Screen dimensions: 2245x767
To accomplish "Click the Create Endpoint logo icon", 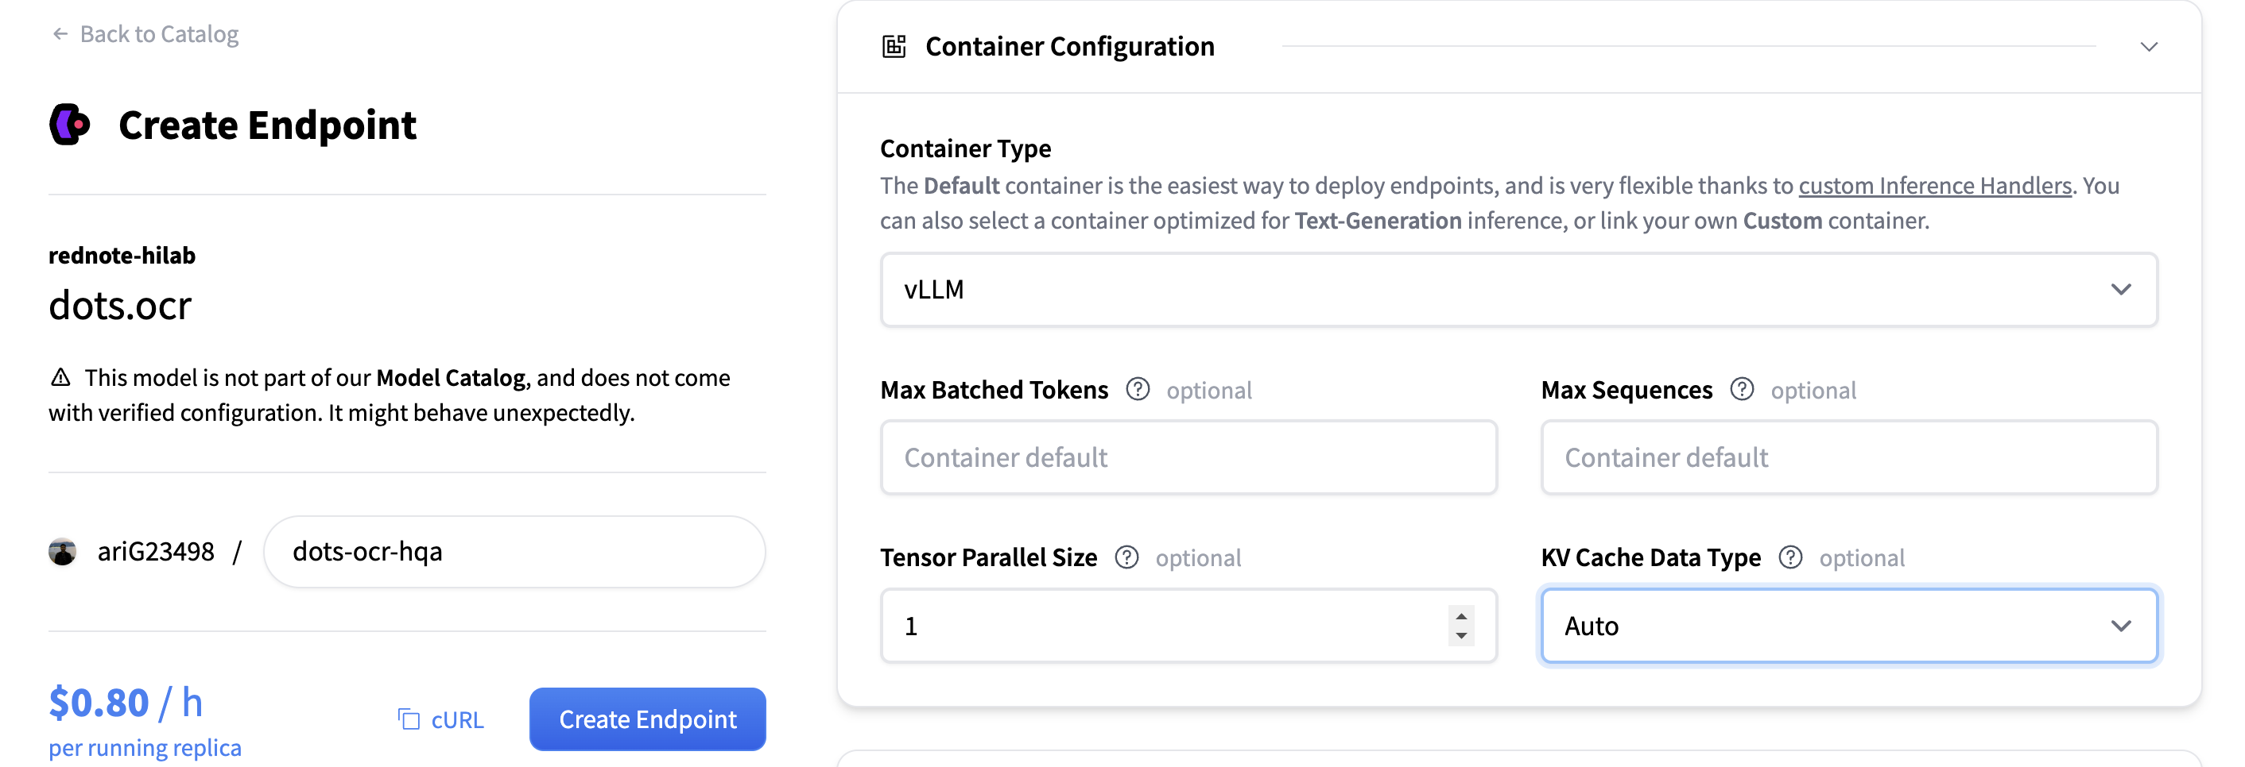I will click(71, 124).
